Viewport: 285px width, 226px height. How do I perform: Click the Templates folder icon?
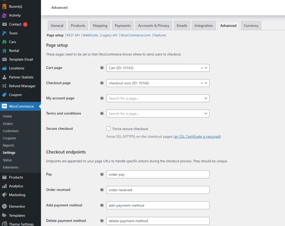pos(4,215)
